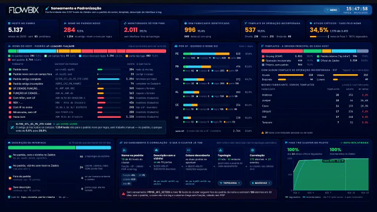The image size is (377, 212).
Task: Select the Sem descrição row
Action: (x=59, y=188)
